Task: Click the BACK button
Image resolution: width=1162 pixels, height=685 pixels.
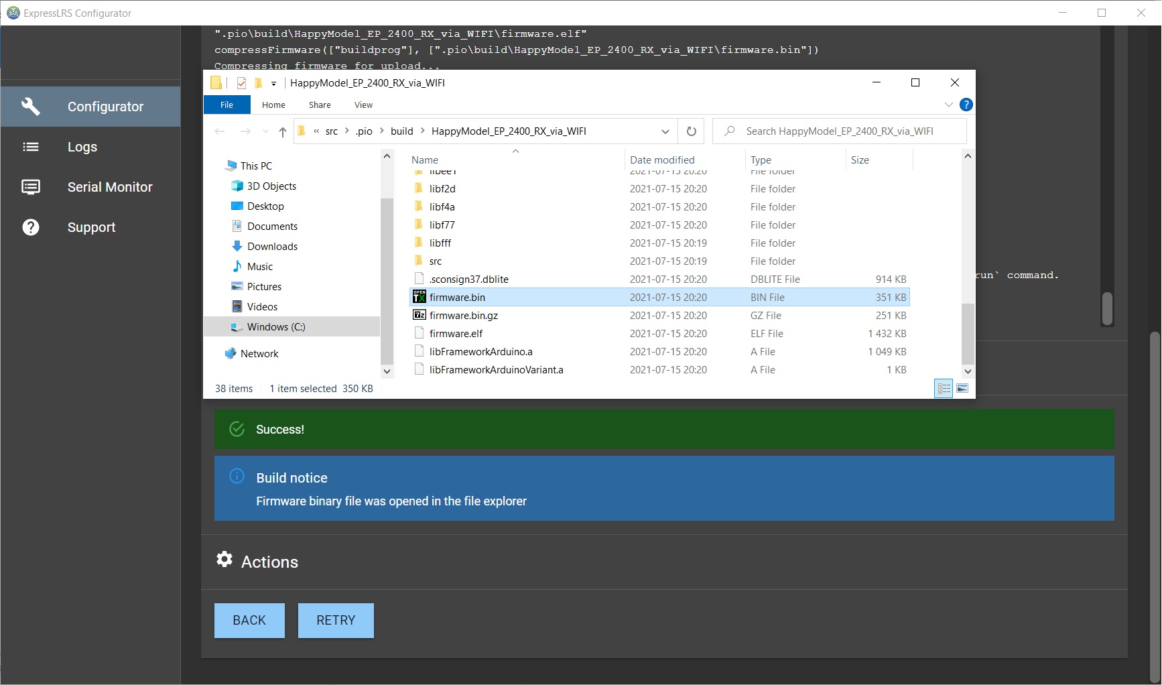Action: (x=249, y=621)
